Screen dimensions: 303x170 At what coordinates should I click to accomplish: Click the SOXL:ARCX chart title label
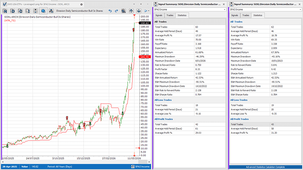37,17
